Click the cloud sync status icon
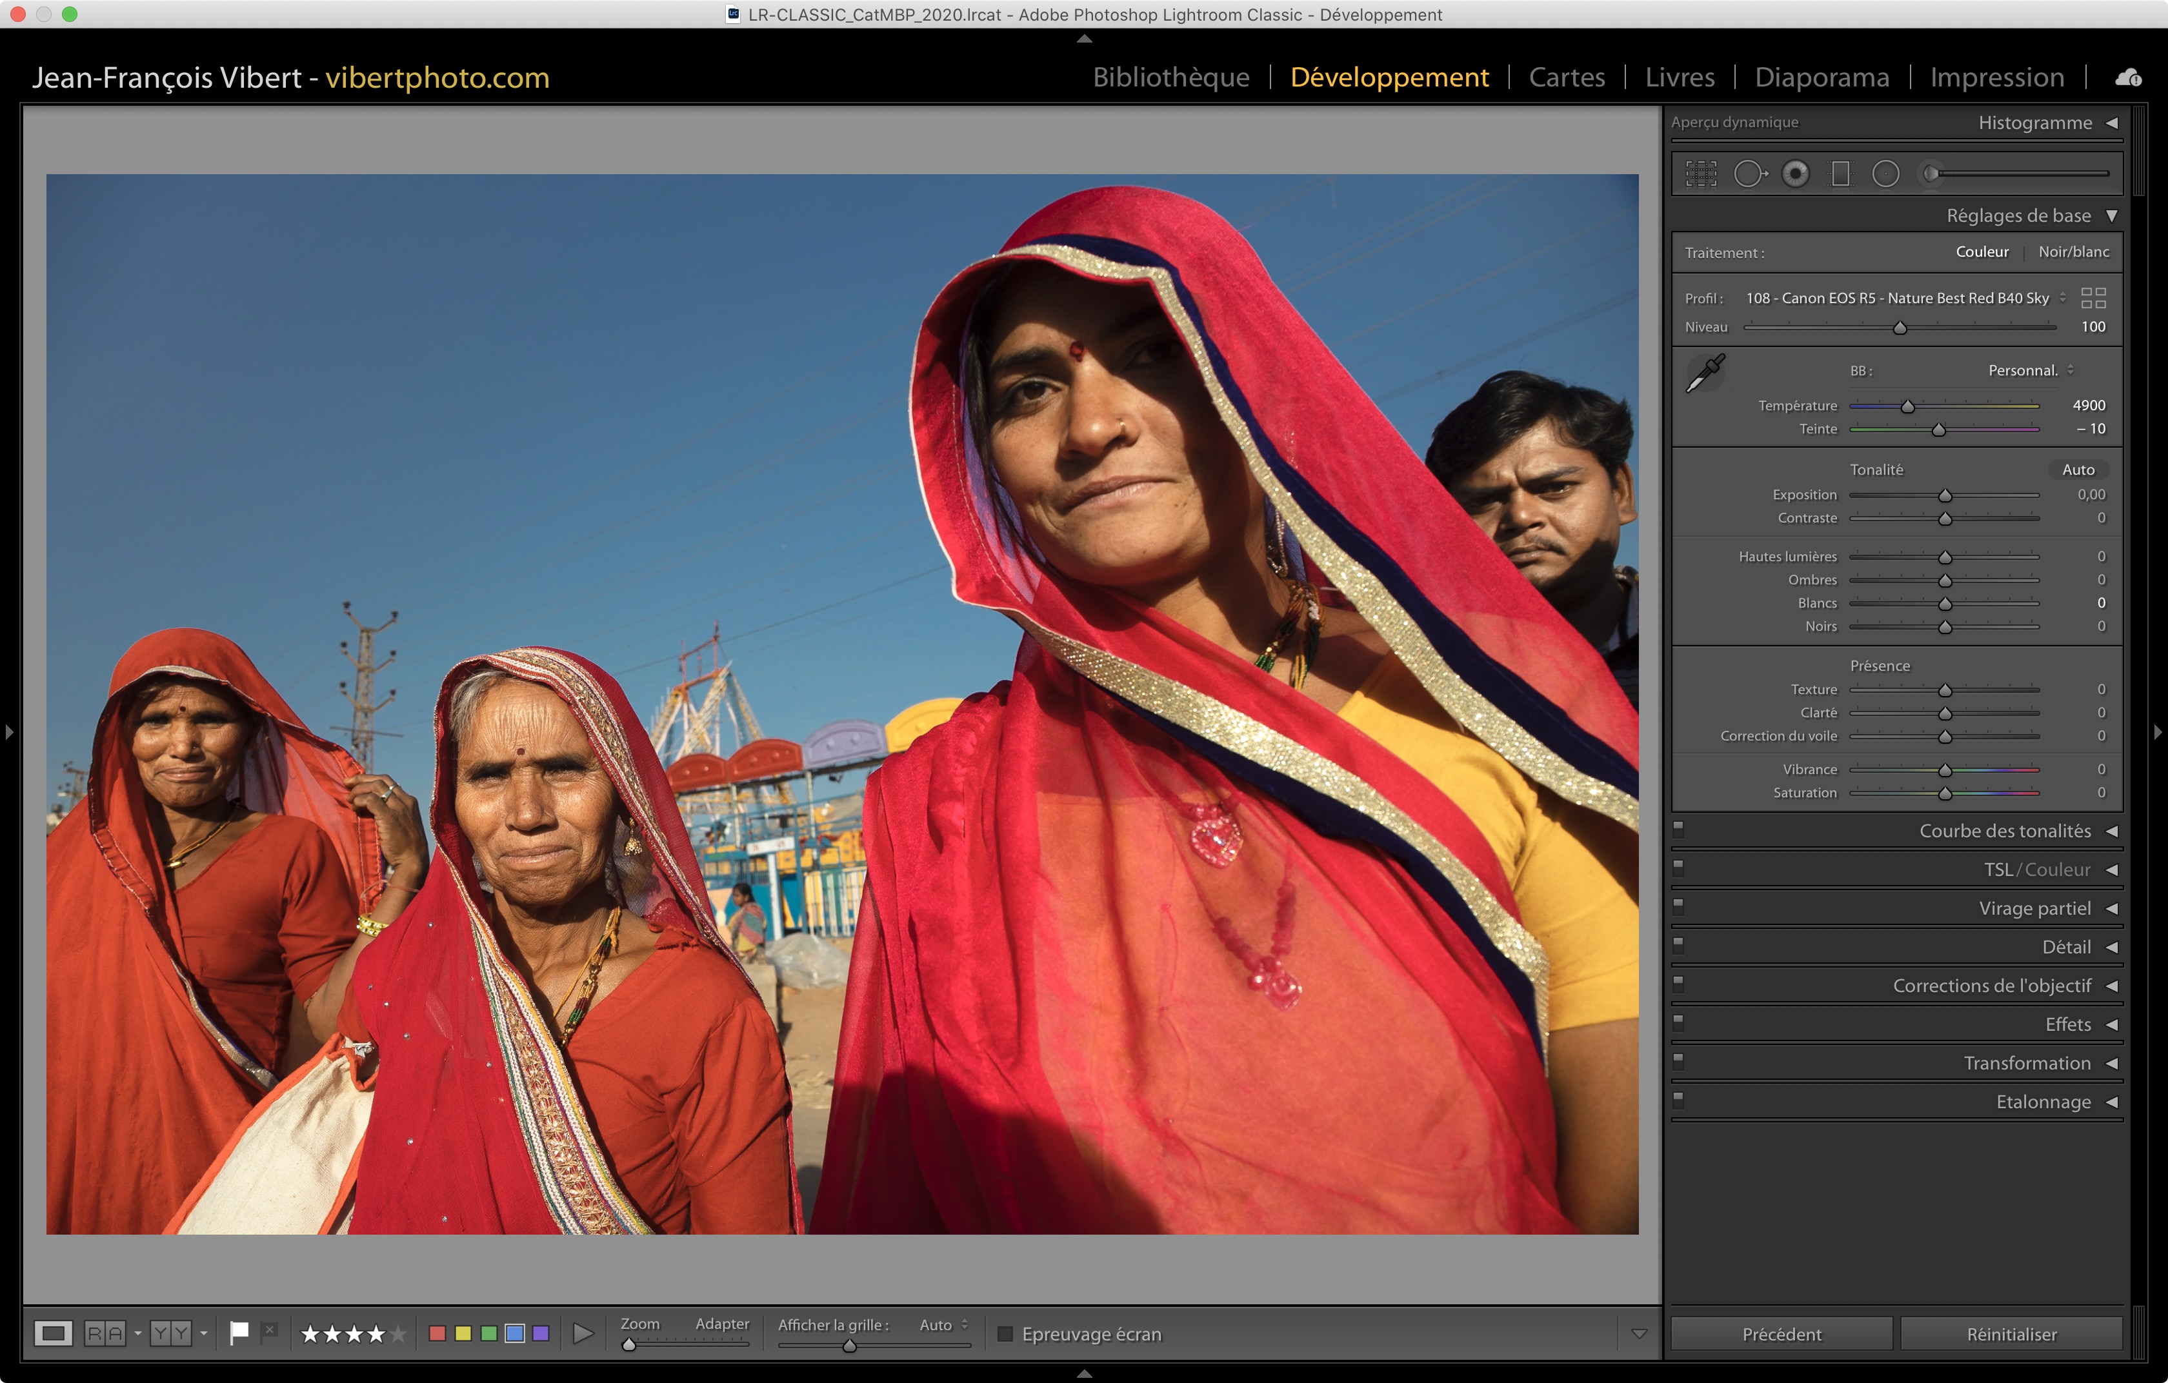The image size is (2168, 1383). coord(2129,77)
